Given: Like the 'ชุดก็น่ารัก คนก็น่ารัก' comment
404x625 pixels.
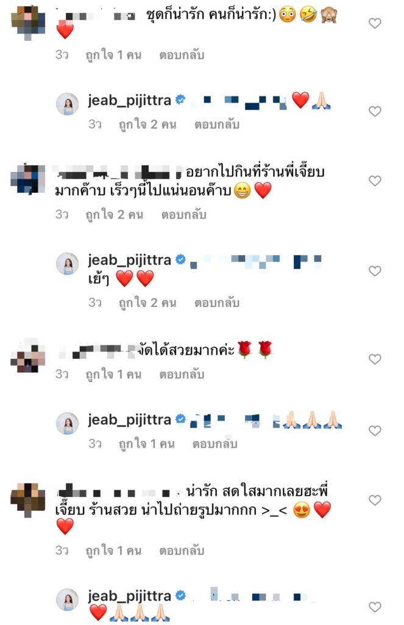Looking at the screenshot, I should coord(375,23).
